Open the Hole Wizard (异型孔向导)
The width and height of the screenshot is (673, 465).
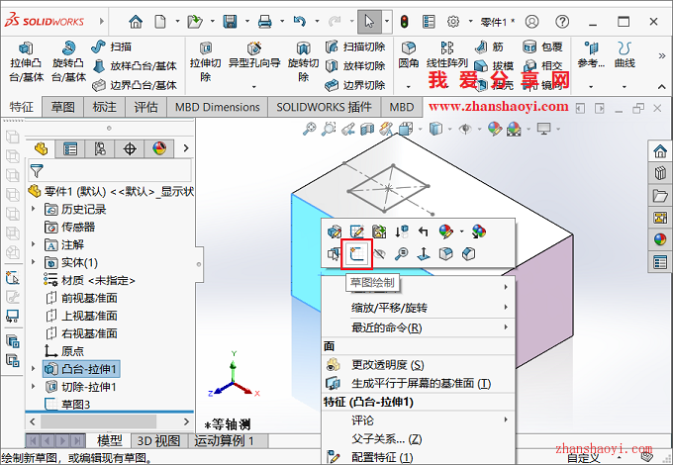(254, 55)
